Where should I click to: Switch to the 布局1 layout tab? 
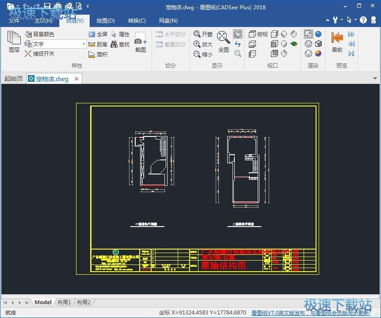(64, 303)
